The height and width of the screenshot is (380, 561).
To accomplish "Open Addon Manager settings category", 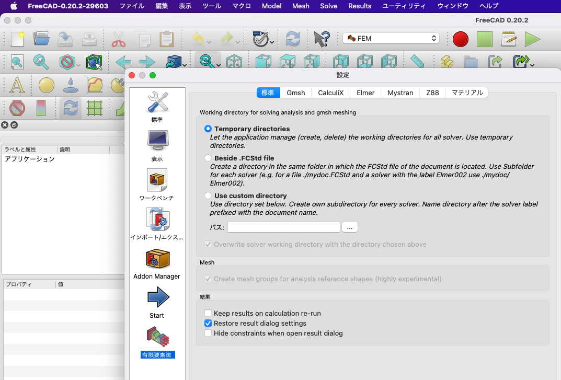I will (157, 263).
